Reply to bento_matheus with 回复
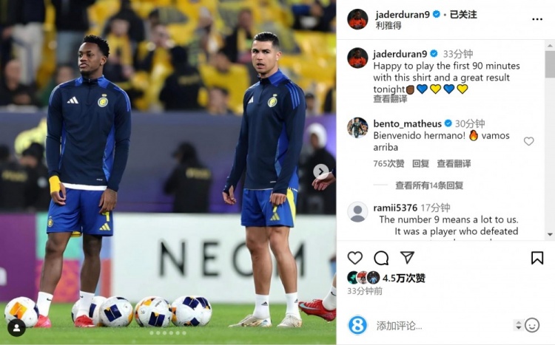Image resolution: width=555 pixels, height=345 pixels. pyautogui.click(x=420, y=164)
